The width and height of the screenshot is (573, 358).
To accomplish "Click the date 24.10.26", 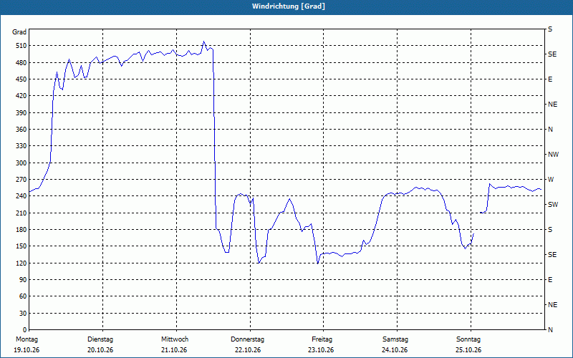I will pyautogui.click(x=395, y=350).
